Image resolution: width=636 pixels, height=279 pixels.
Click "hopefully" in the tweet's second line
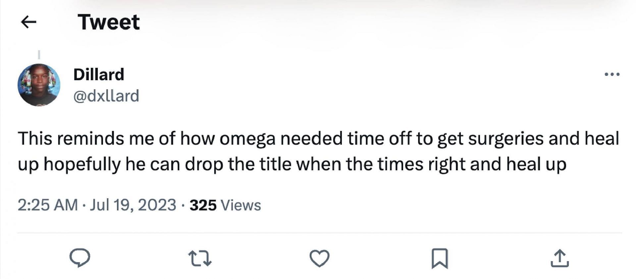pos(82,164)
